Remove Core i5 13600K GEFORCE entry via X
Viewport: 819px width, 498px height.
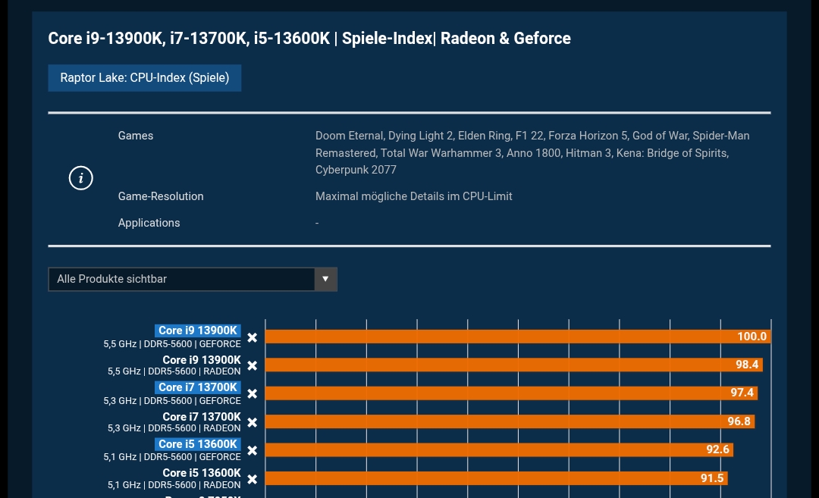[253, 450]
